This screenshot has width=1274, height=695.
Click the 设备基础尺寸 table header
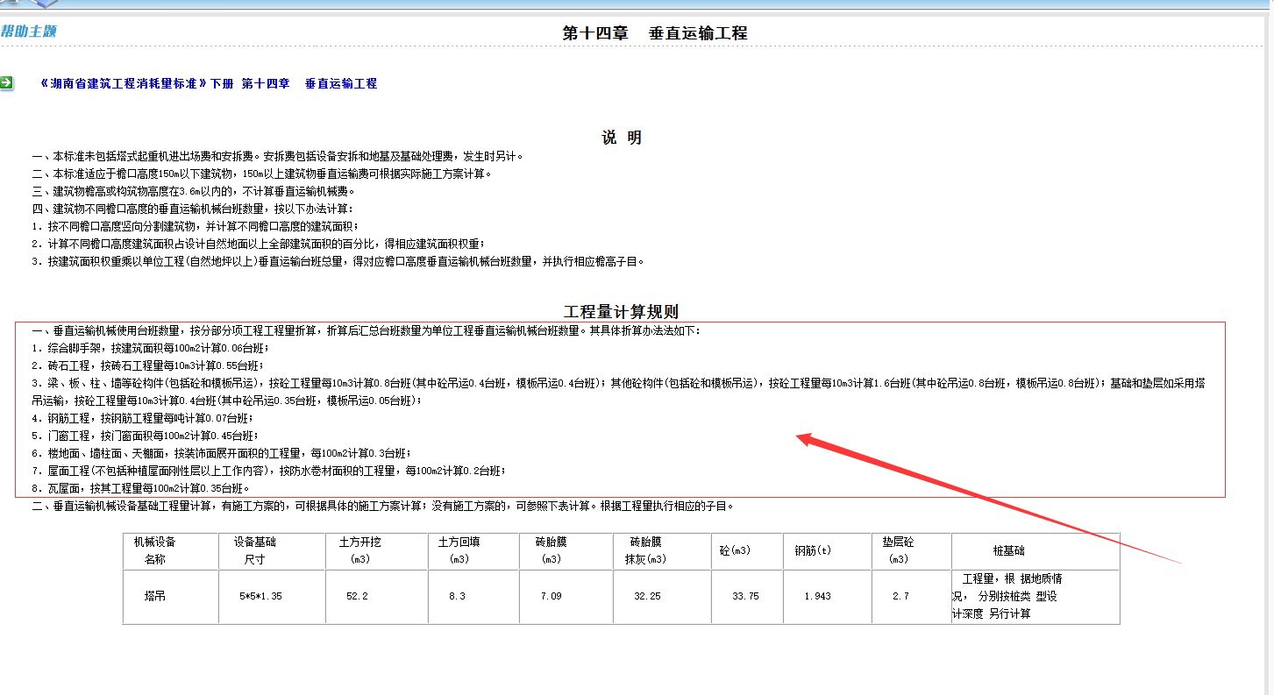pos(272,550)
